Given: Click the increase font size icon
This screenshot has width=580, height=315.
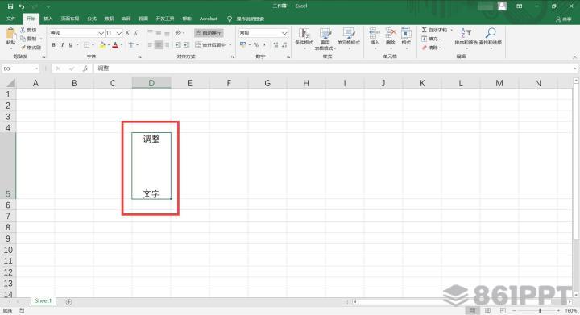Looking at the screenshot, I should 127,33.
